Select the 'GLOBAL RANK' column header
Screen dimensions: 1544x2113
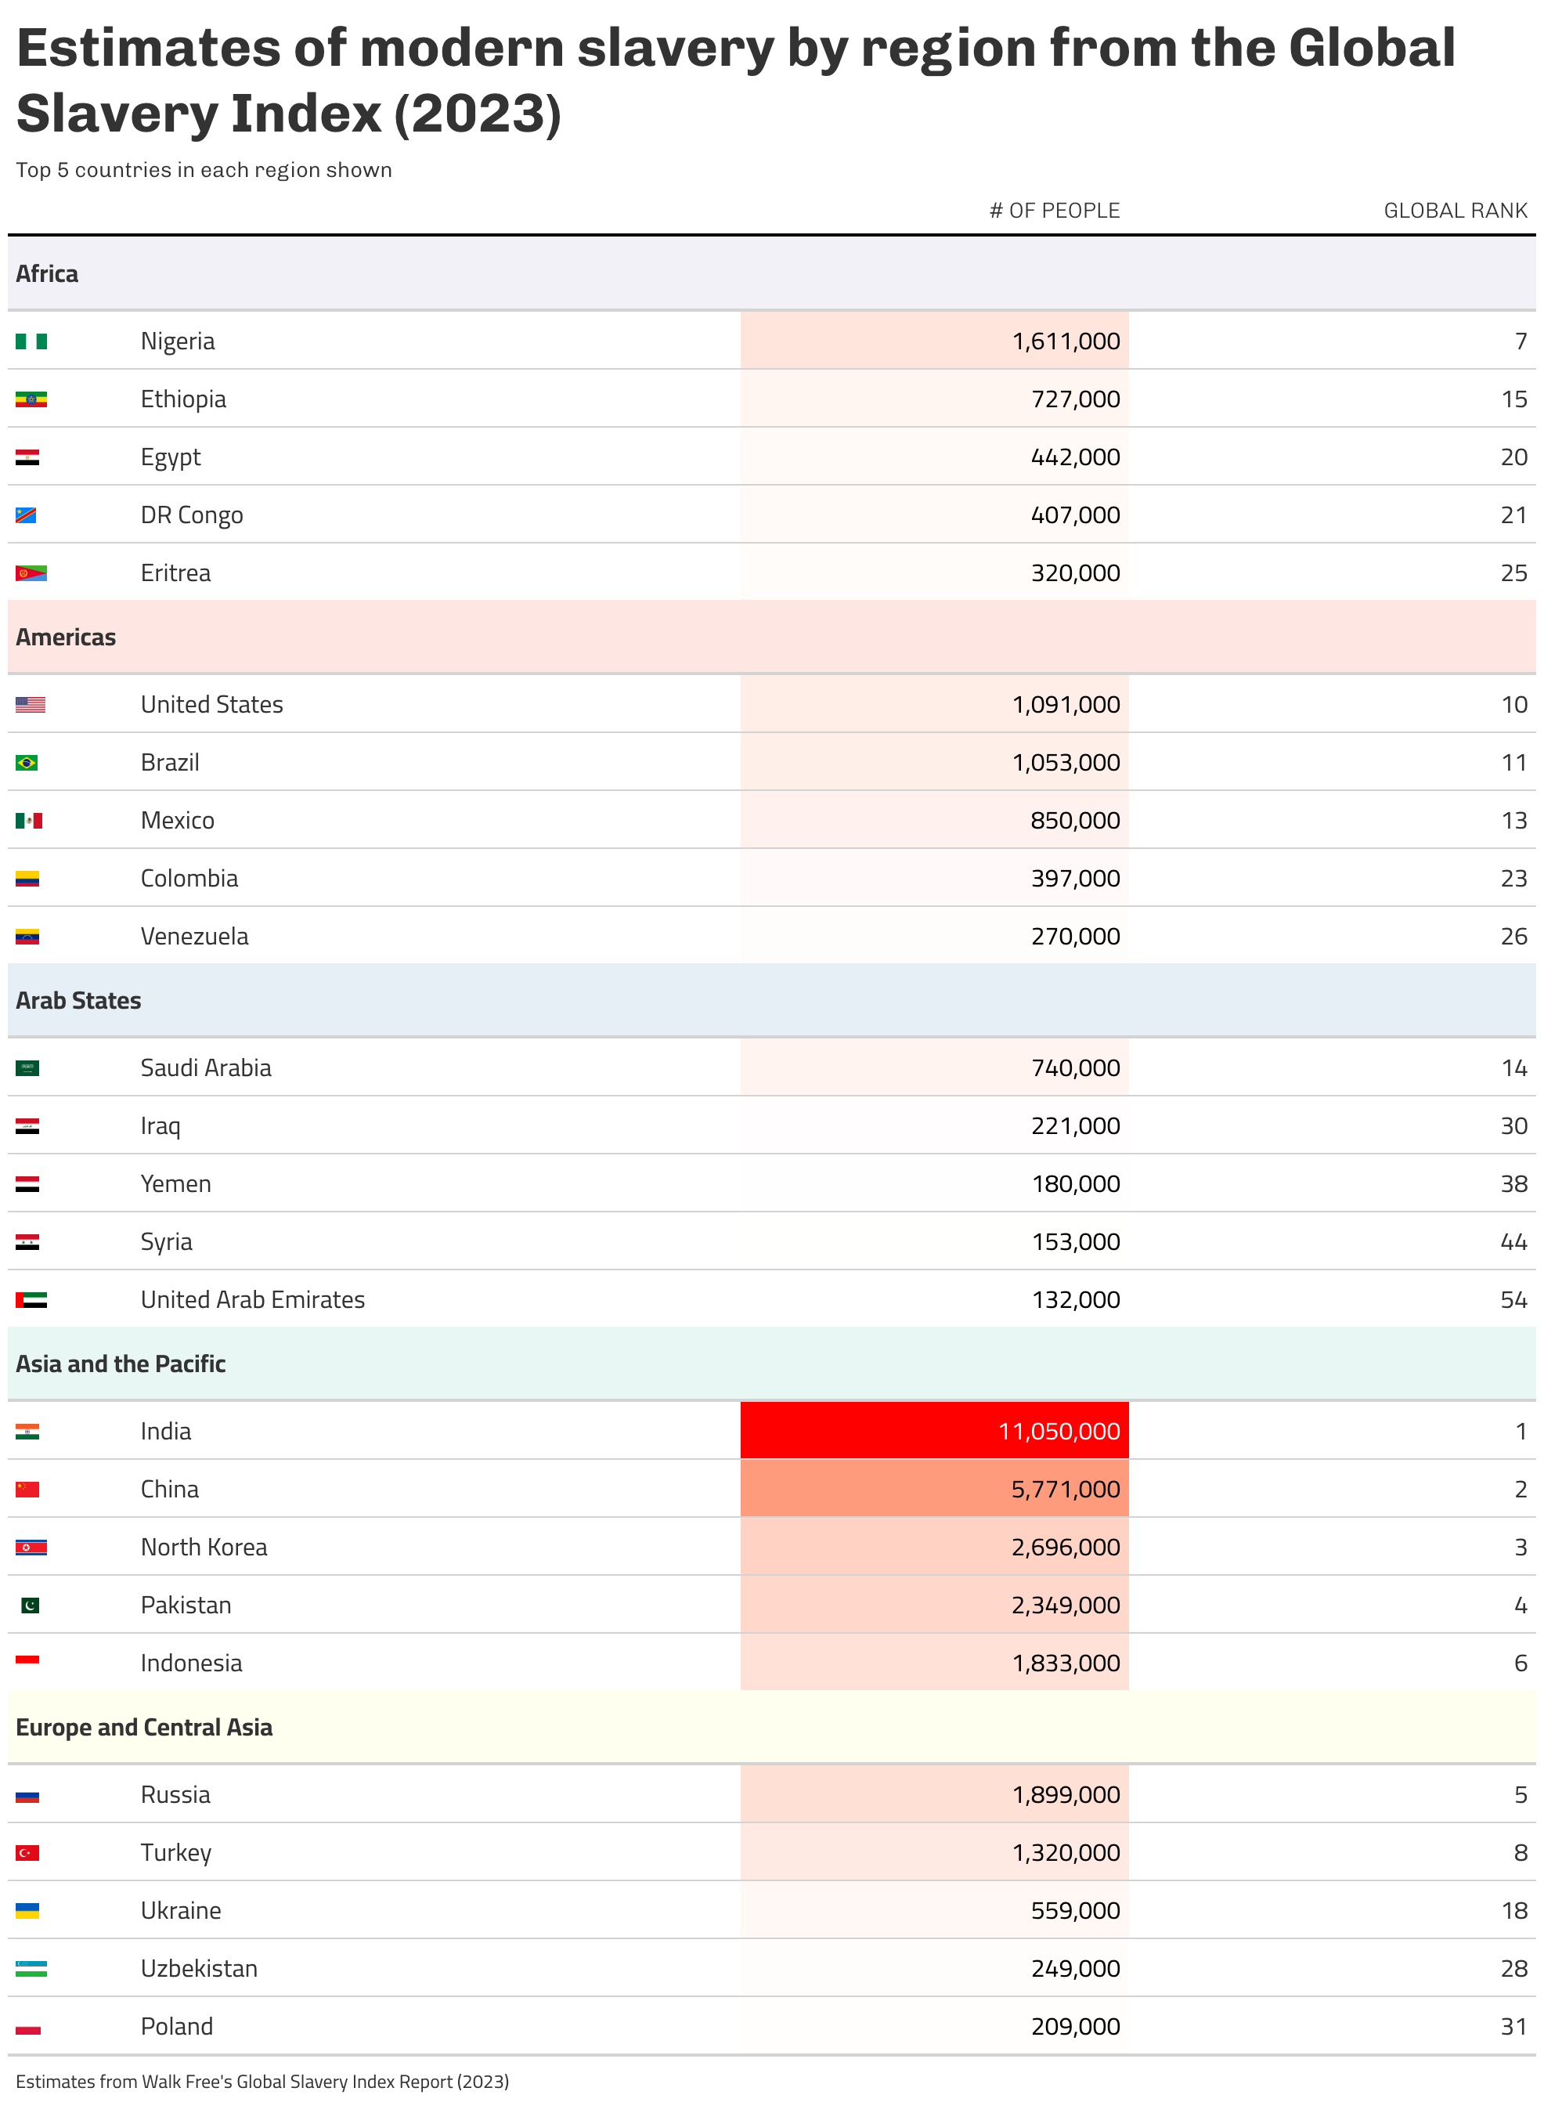1454,211
